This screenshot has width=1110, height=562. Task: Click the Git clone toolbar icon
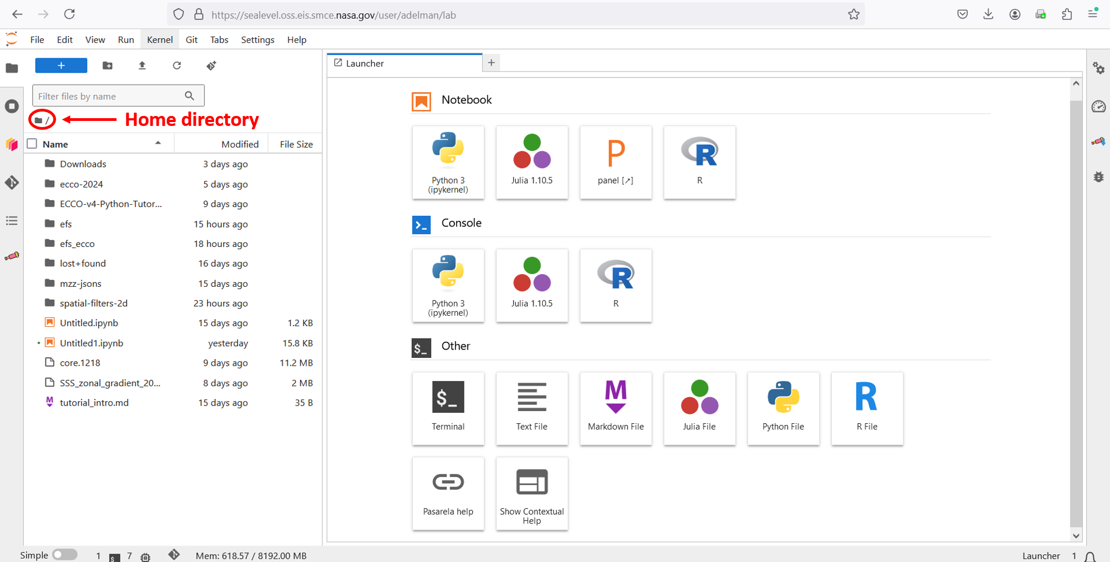tap(211, 65)
